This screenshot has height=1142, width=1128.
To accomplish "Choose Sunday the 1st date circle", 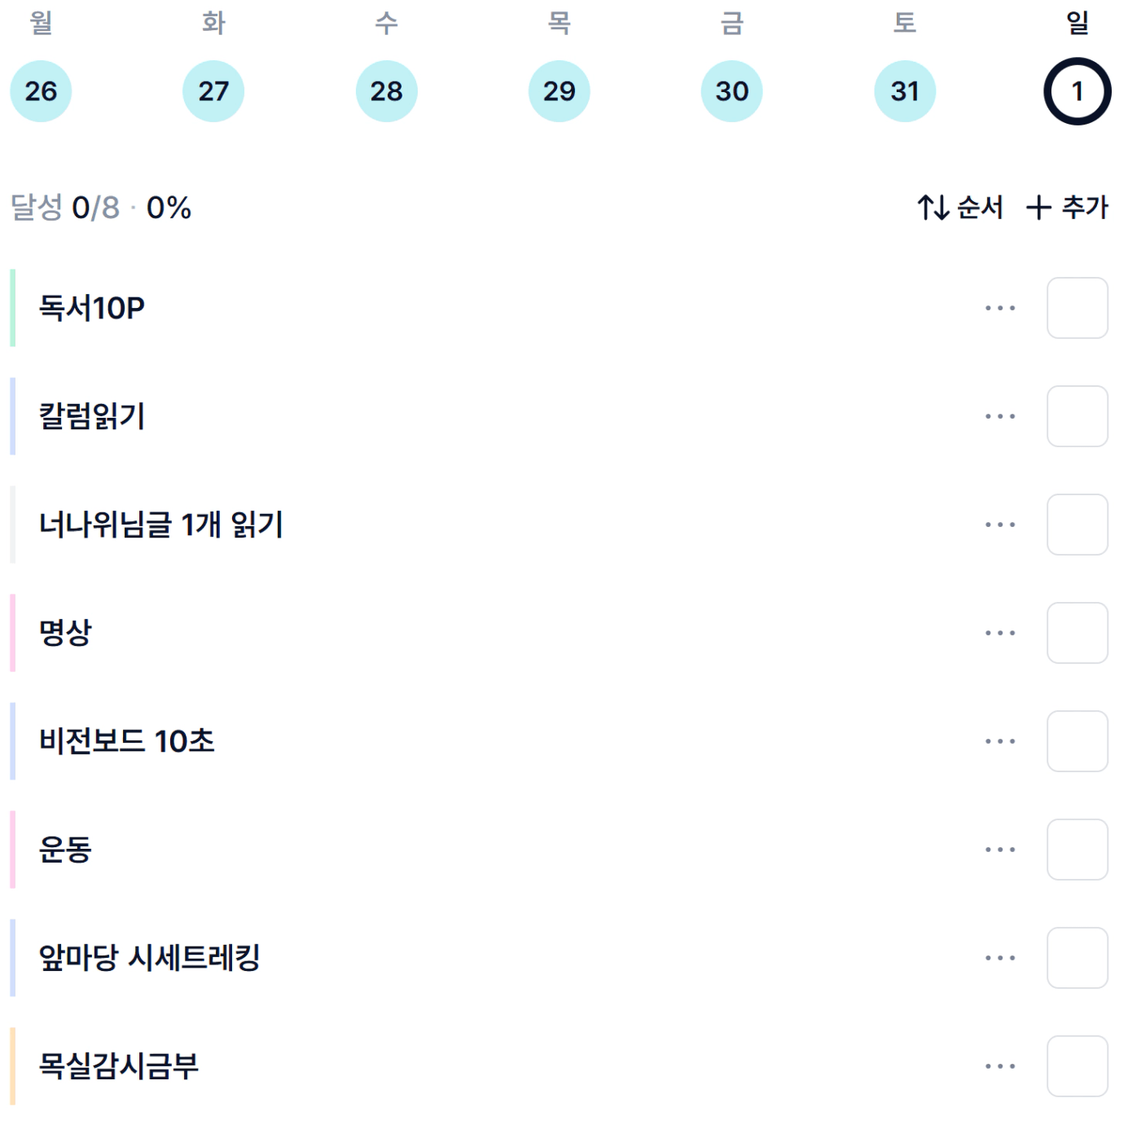I will tap(1077, 91).
